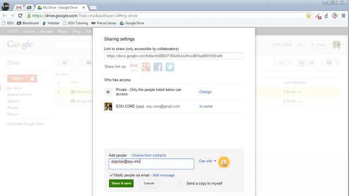Open the Can edit permission dropdown

[x=207, y=161]
